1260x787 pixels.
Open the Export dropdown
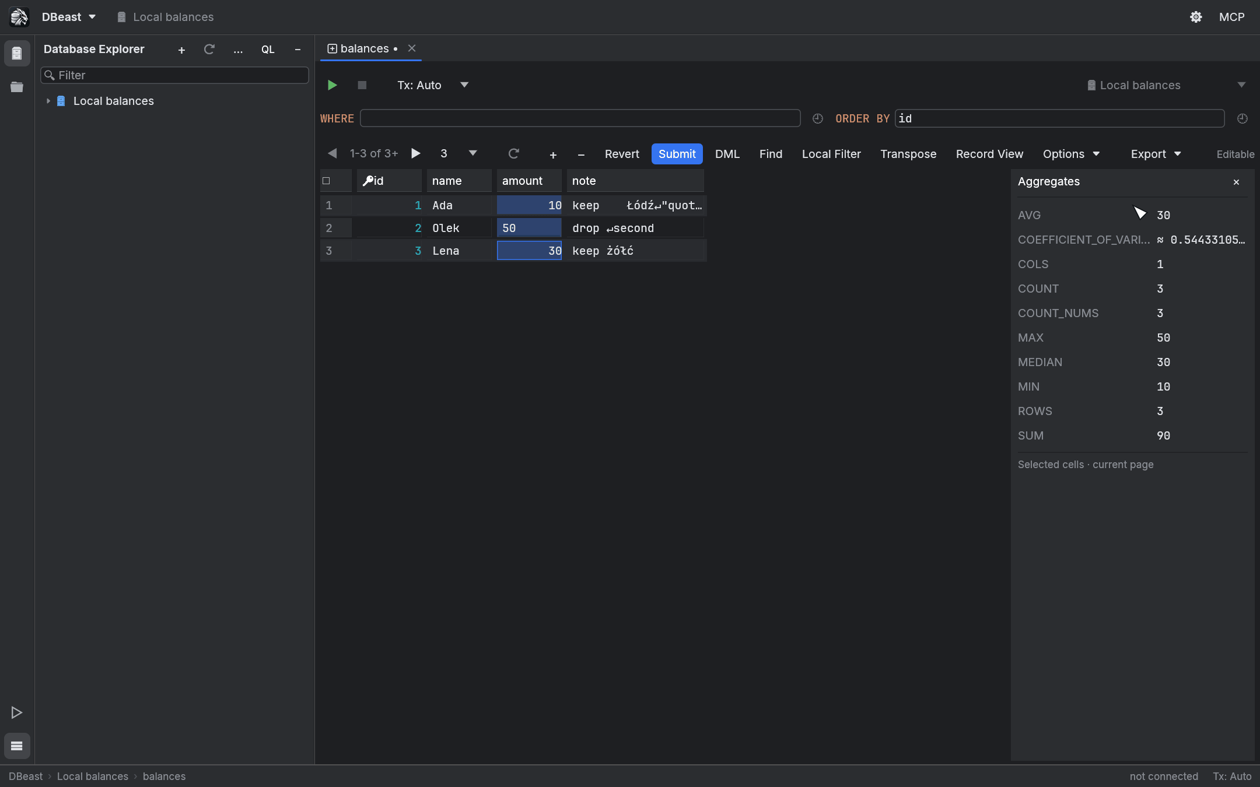(x=1156, y=154)
